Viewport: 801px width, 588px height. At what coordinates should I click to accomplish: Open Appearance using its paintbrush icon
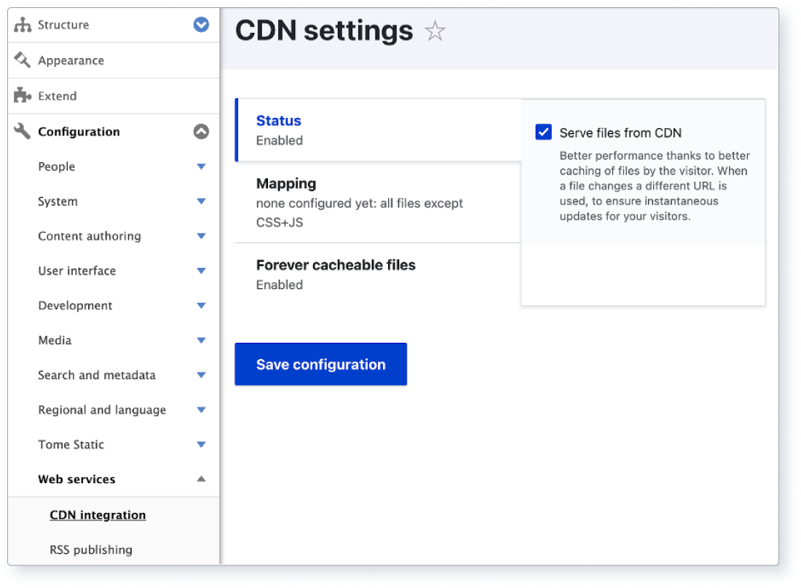[x=23, y=60]
